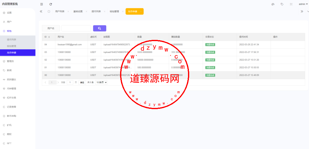The image size is (309, 149).
Task: Open the theme palette icon in header
Action: (x=273, y=4)
